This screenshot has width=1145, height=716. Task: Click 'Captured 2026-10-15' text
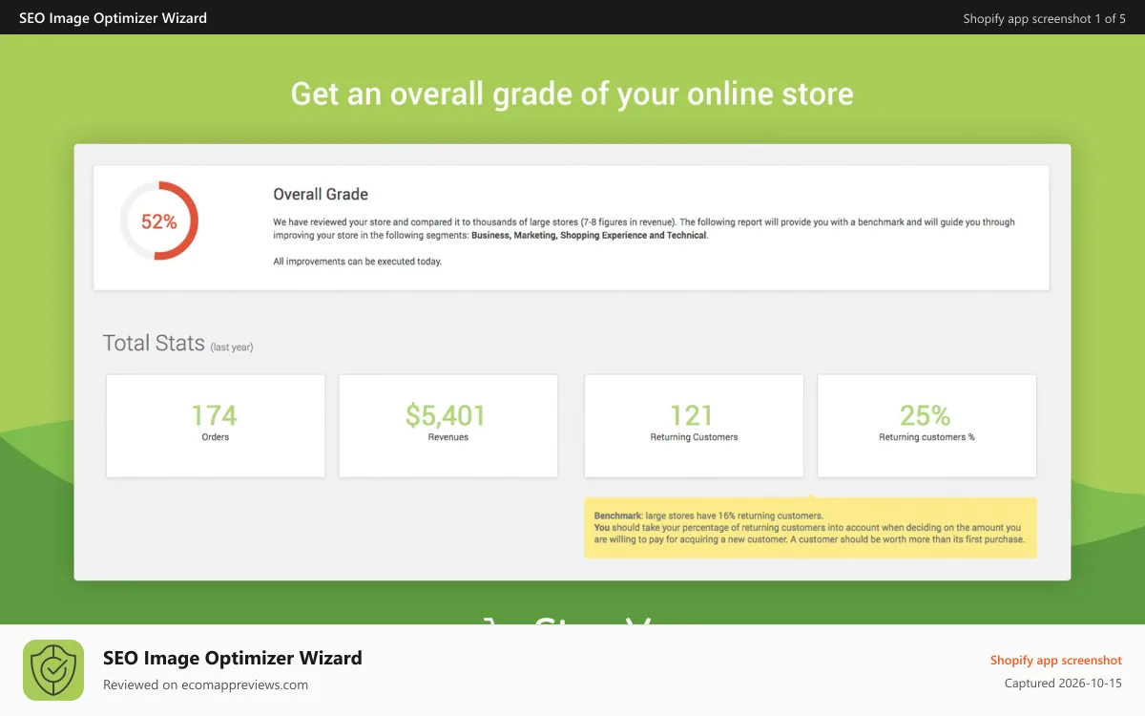coord(1064,684)
